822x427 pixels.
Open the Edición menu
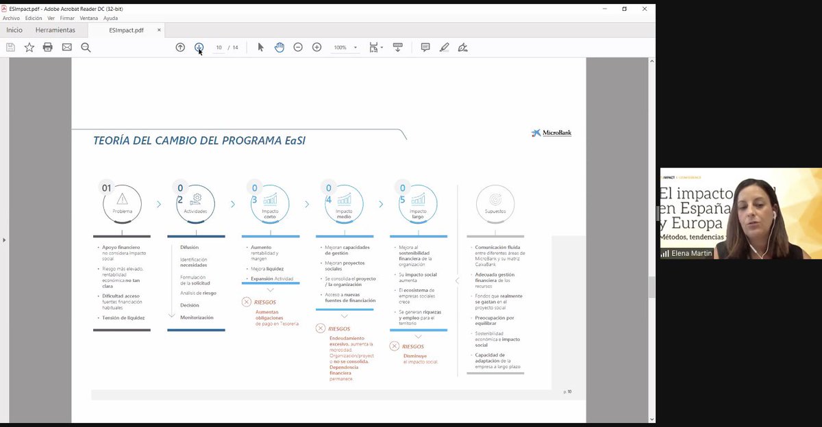point(34,18)
